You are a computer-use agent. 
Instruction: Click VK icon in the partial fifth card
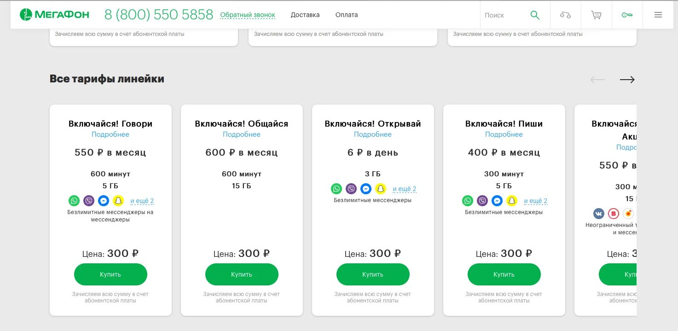598,214
